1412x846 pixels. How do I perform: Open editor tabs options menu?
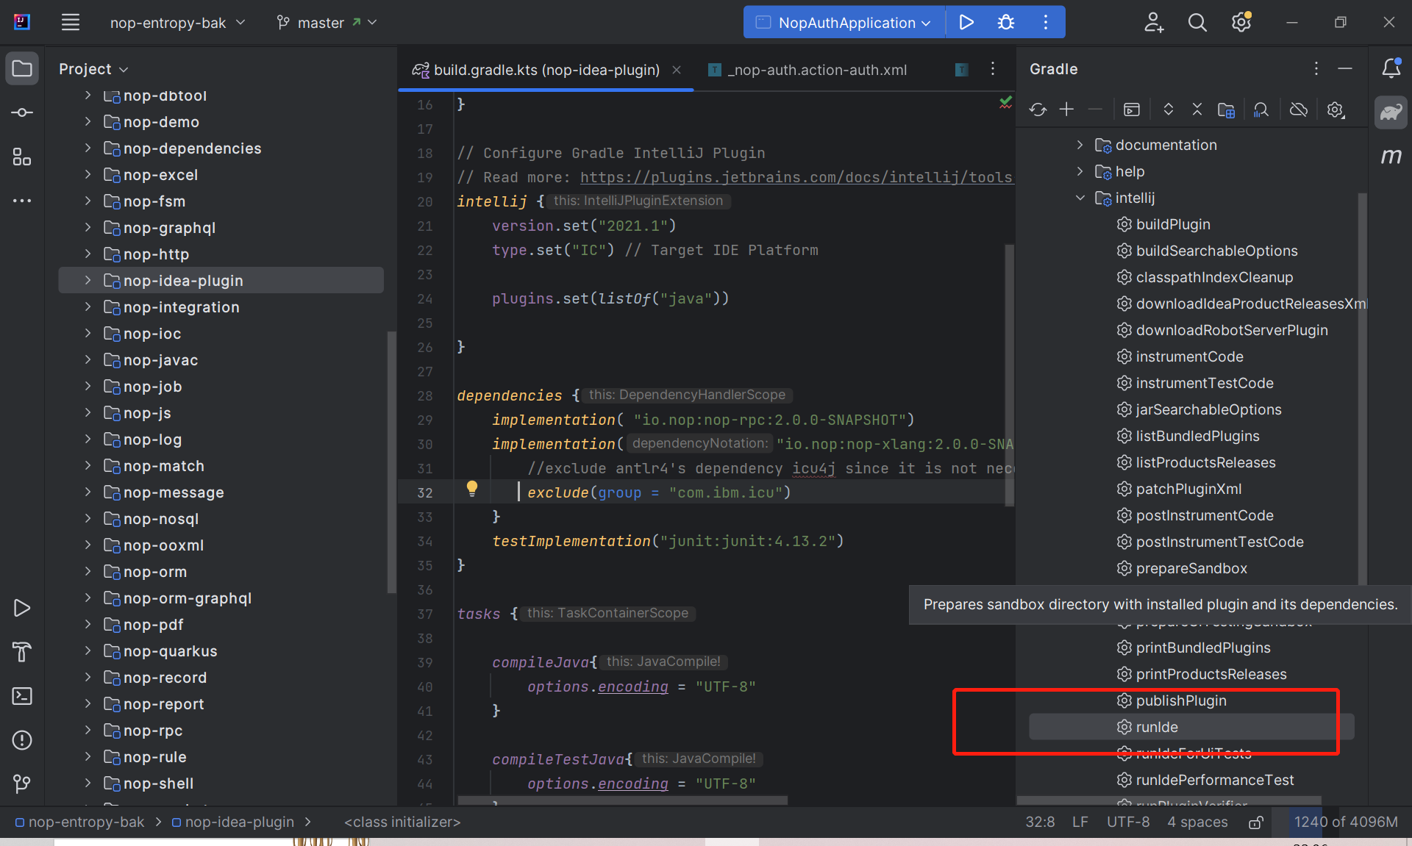pyautogui.click(x=993, y=68)
